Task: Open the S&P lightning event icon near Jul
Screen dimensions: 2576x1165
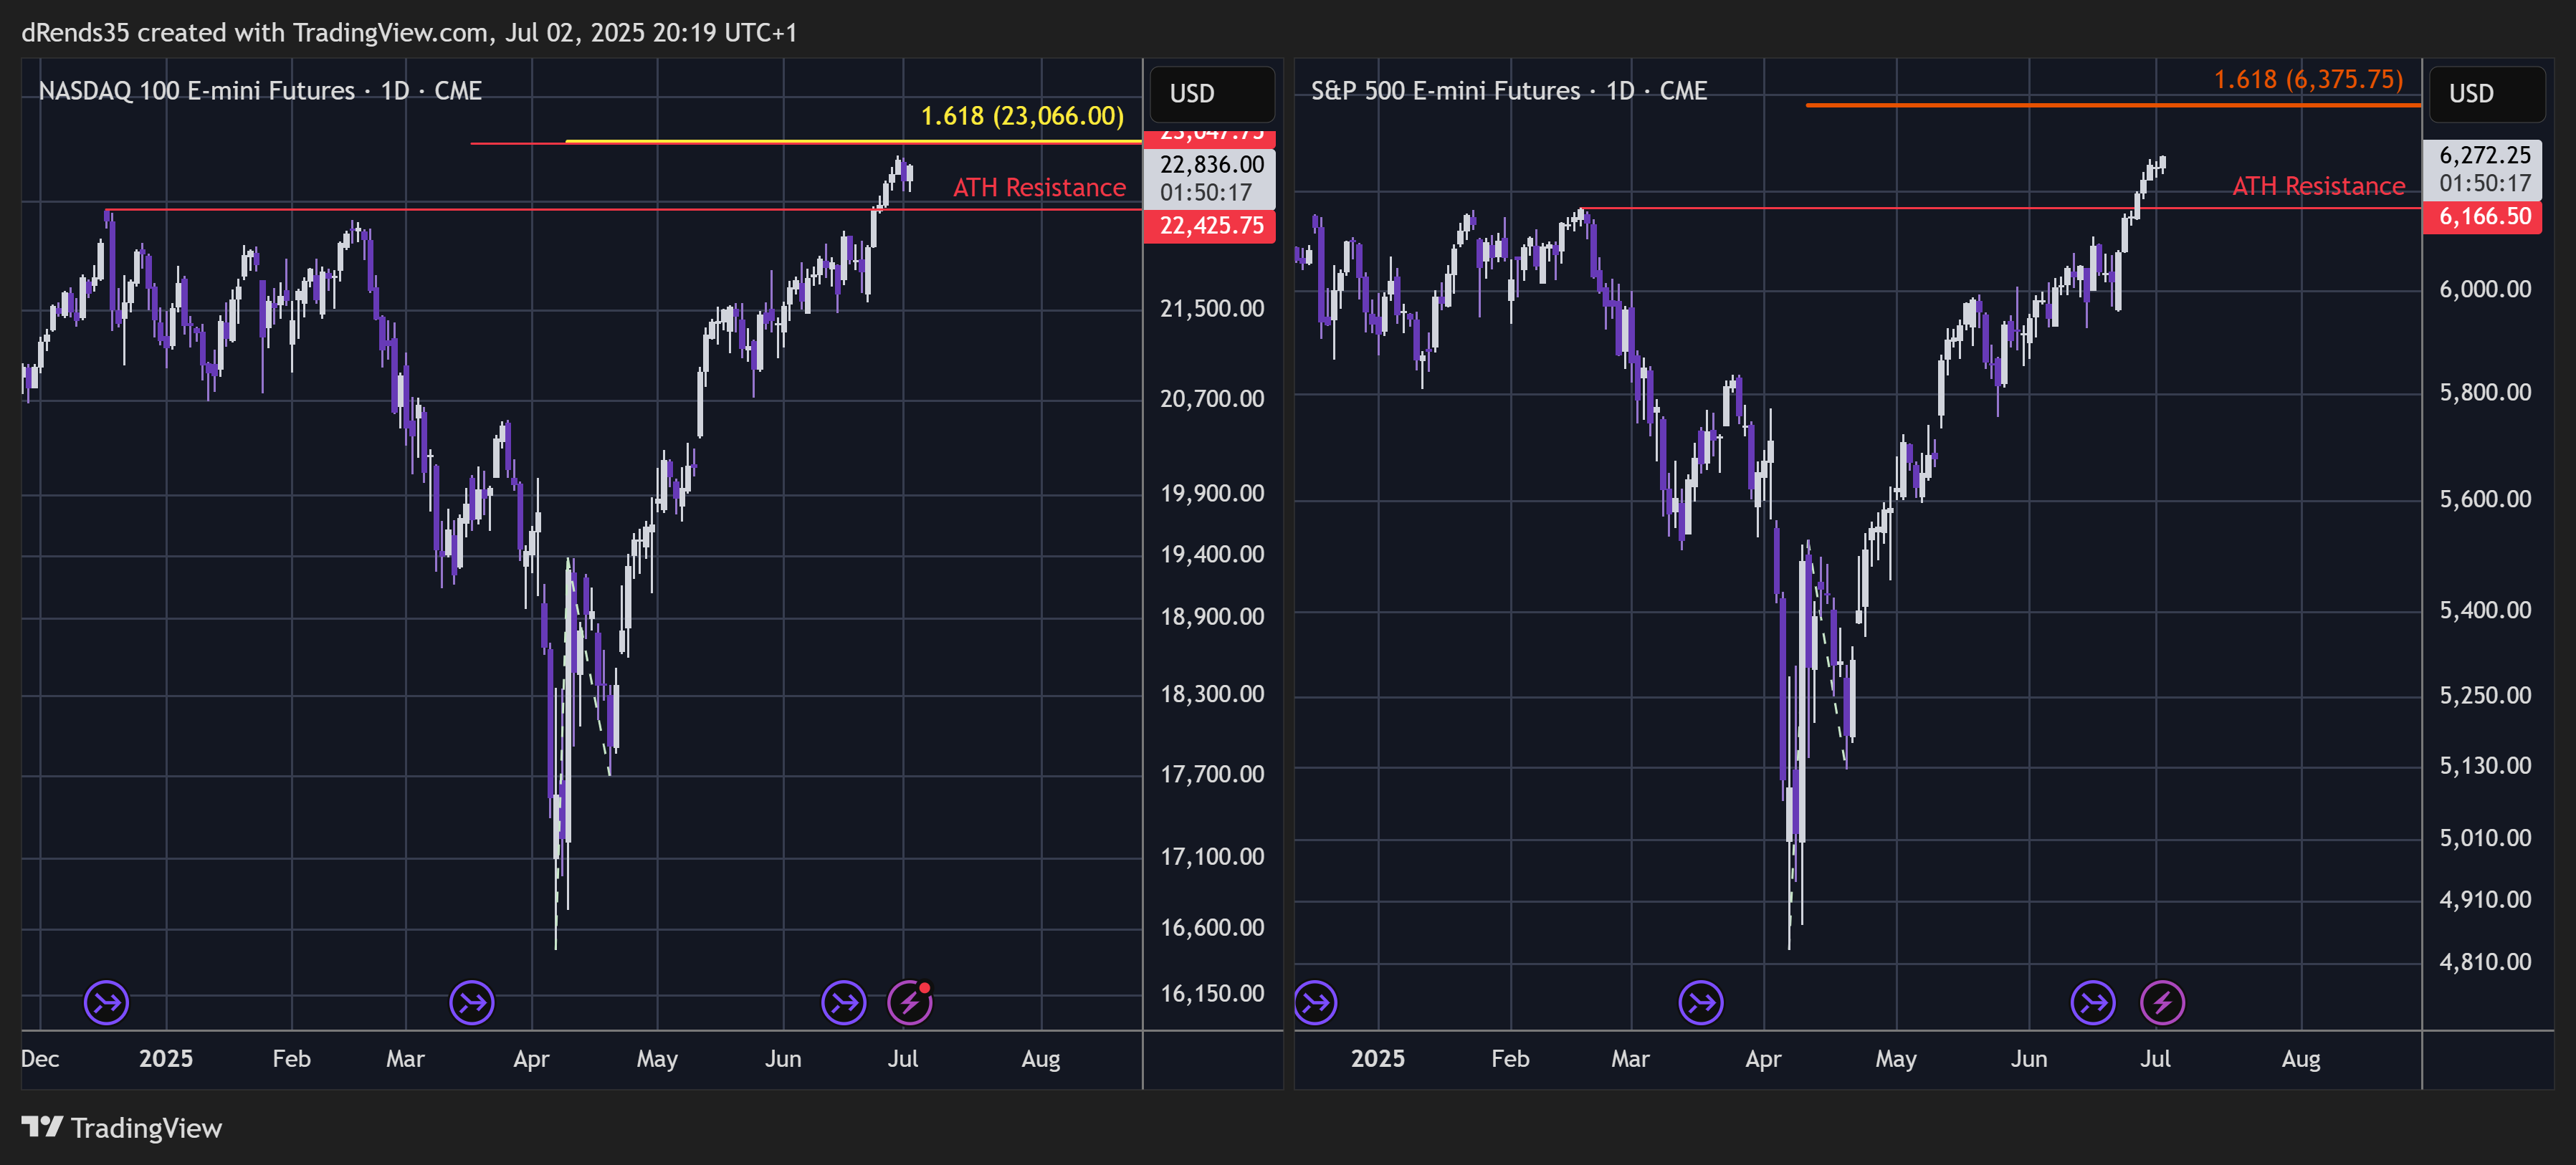Action: coord(2163,1002)
